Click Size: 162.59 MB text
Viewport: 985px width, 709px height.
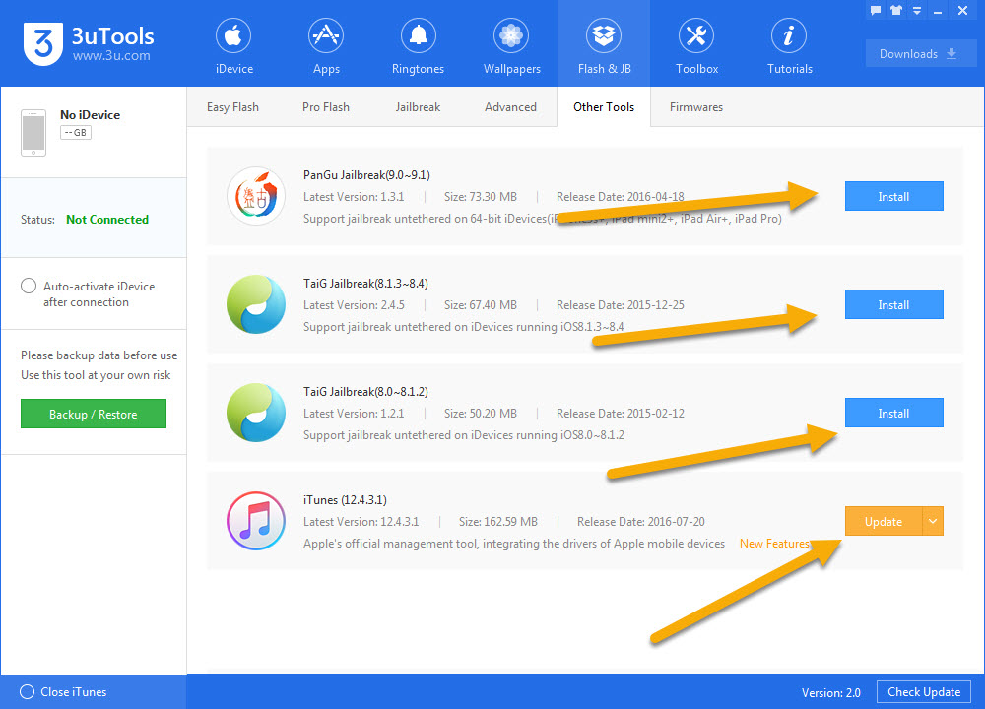[498, 521]
